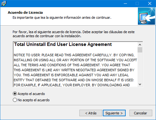Click the empty scrollbar track below thumb
The height and width of the screenshot is (120, 156).
tap(140, 67)
